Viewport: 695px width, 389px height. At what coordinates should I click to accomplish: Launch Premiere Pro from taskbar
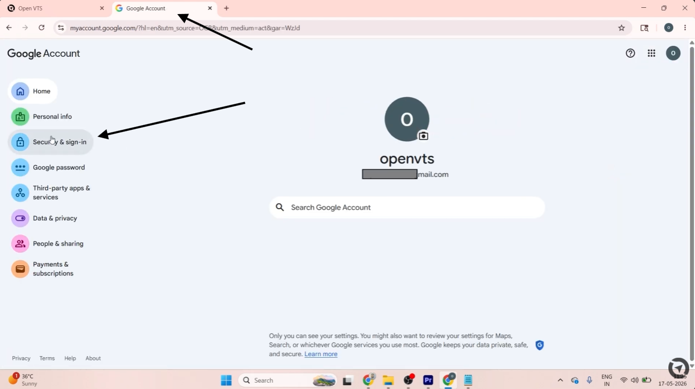(x=428, y=381)
